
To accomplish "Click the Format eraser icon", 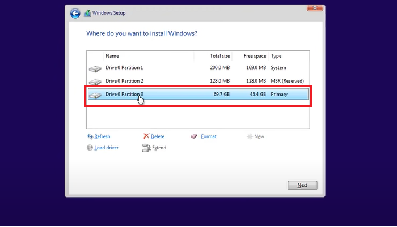I will pos(195,136).
